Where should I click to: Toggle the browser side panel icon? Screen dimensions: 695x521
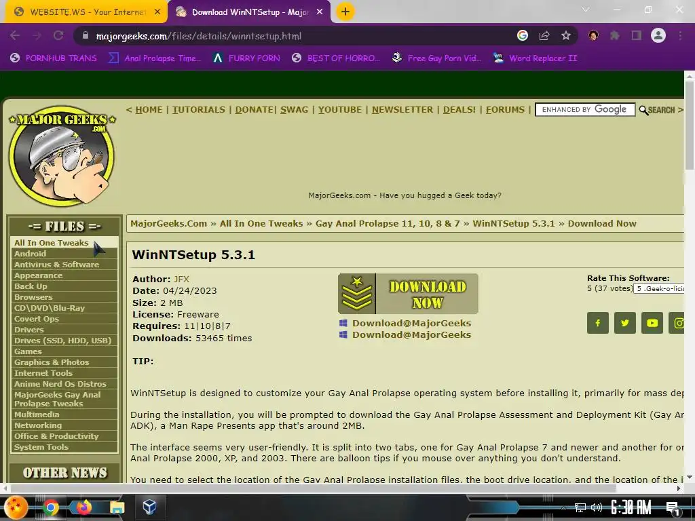637,35
